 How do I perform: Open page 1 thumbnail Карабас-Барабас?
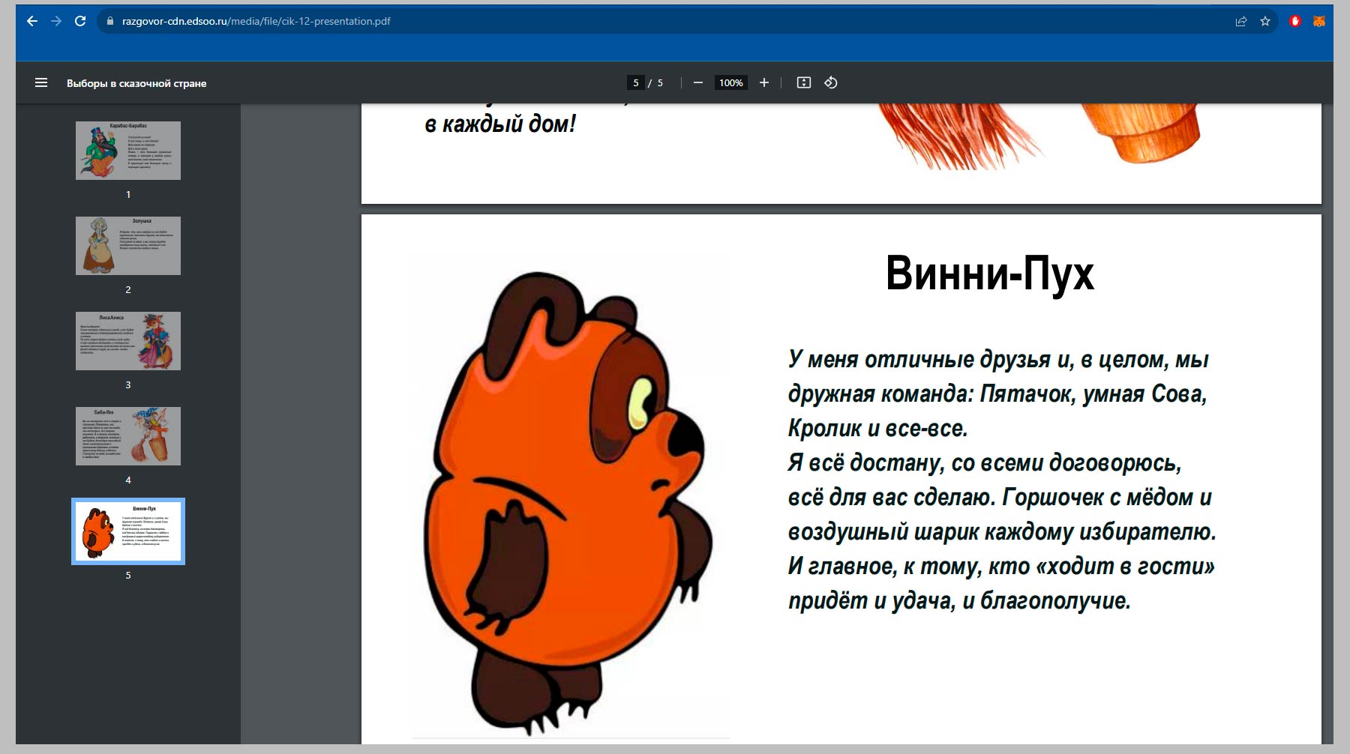click(128, 150)
